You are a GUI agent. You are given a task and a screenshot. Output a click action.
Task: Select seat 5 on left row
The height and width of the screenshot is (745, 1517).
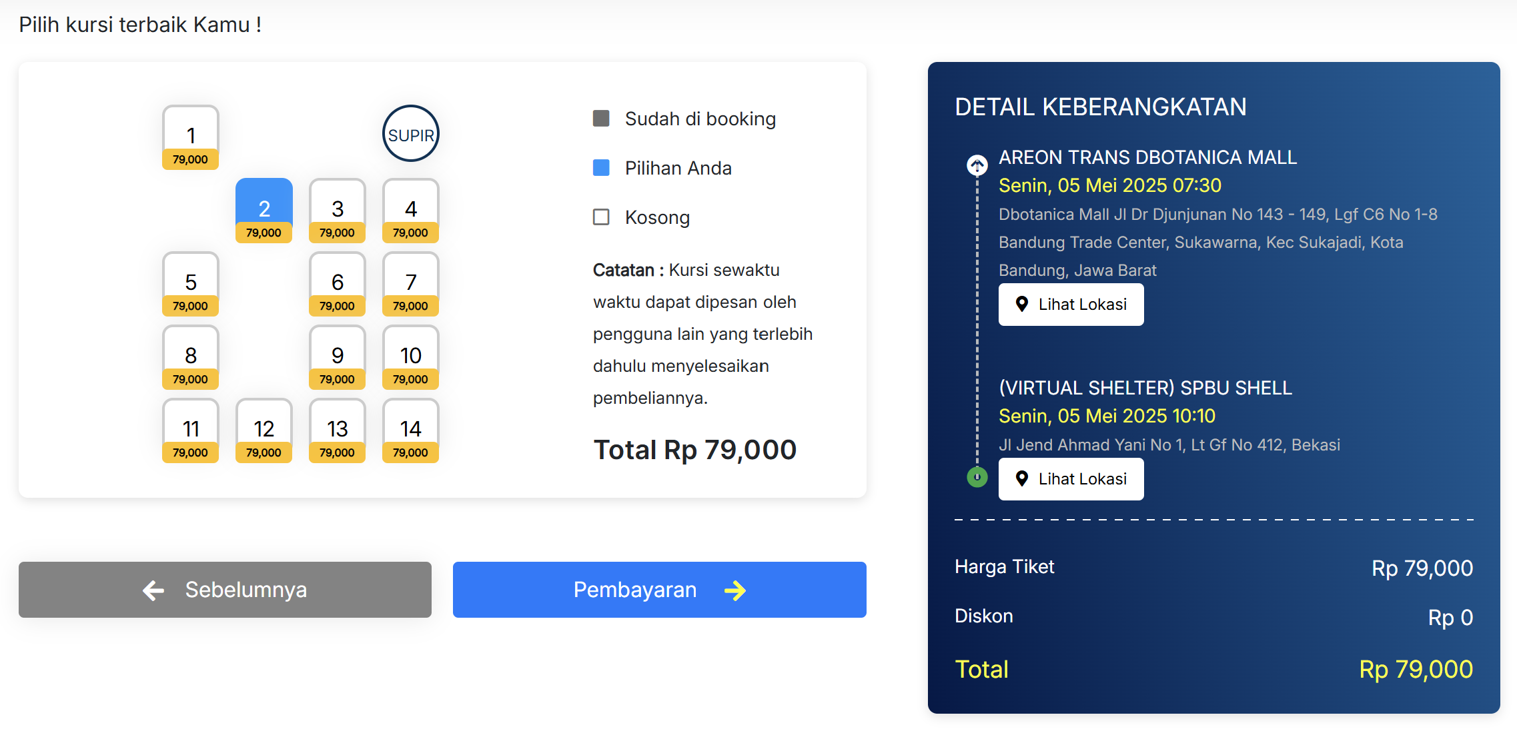(191, 284)
